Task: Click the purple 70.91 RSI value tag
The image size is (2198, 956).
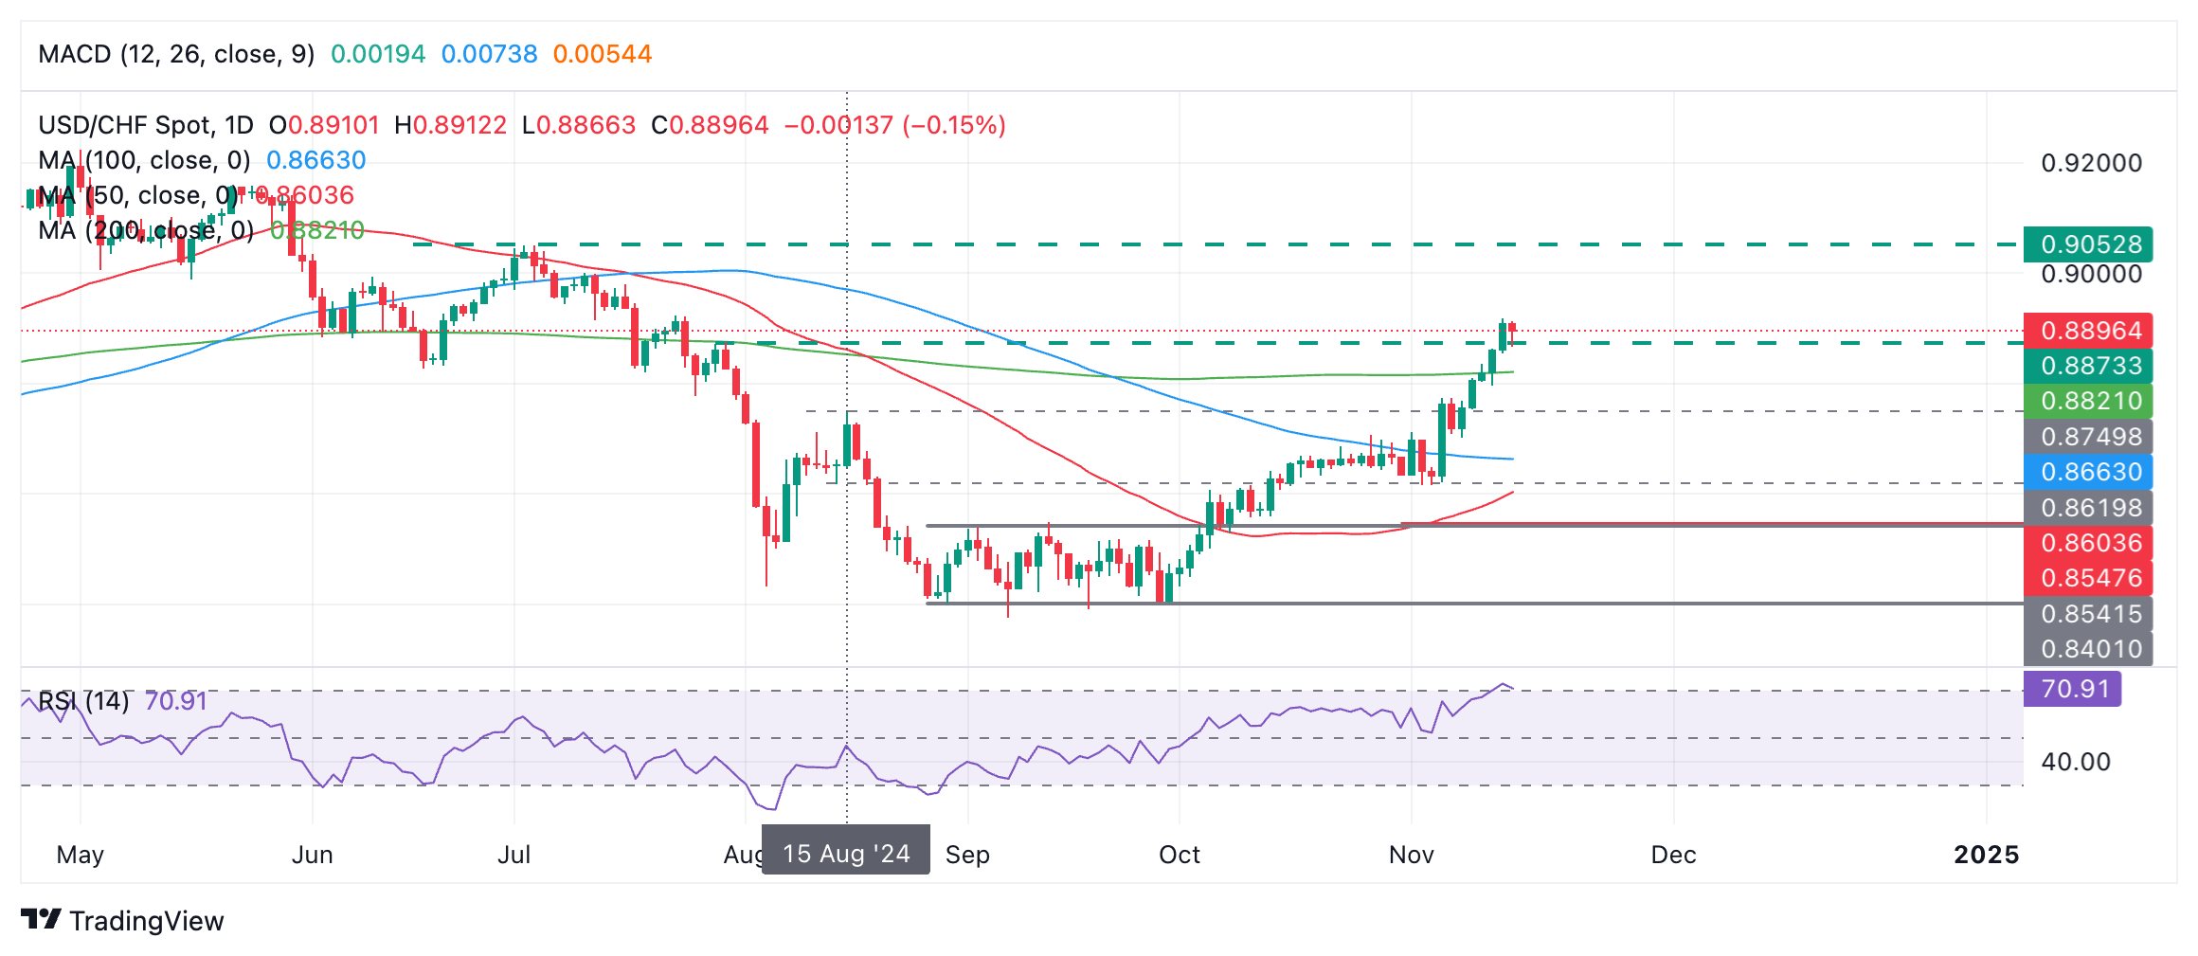Action: point(2073,689)
